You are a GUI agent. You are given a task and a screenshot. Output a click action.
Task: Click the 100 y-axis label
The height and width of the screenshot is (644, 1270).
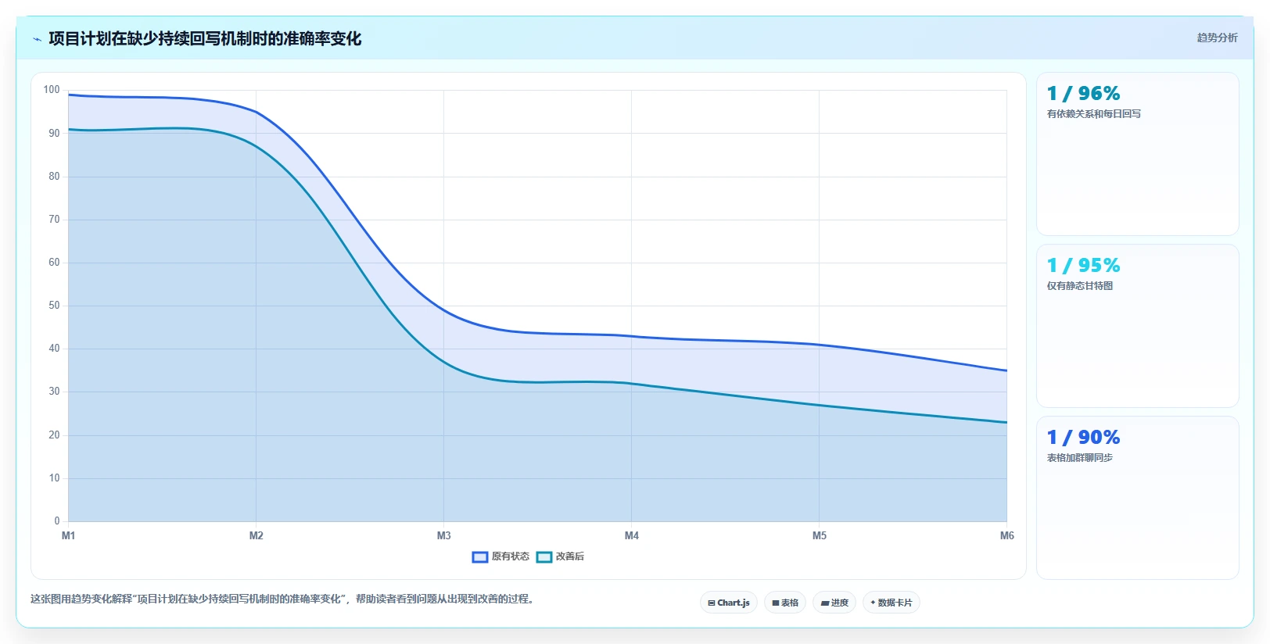52,90
